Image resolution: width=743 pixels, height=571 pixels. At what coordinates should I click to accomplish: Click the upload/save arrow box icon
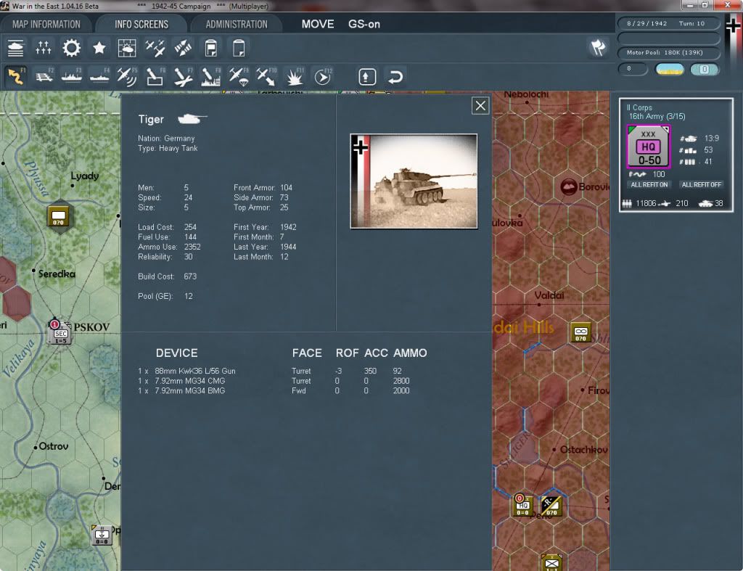pos(367,77)
